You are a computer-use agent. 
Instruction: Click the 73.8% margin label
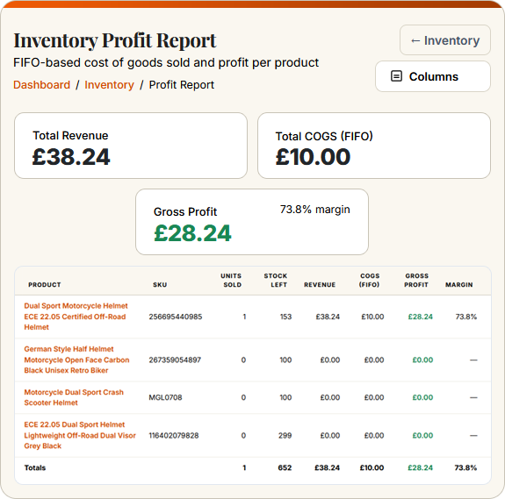(314, 210)
